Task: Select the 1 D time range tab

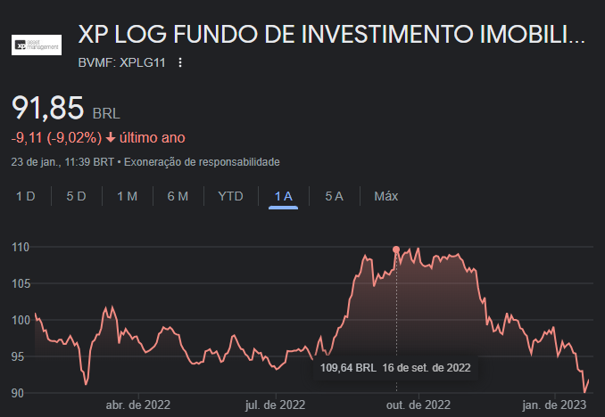Action: tap(26, 196)
